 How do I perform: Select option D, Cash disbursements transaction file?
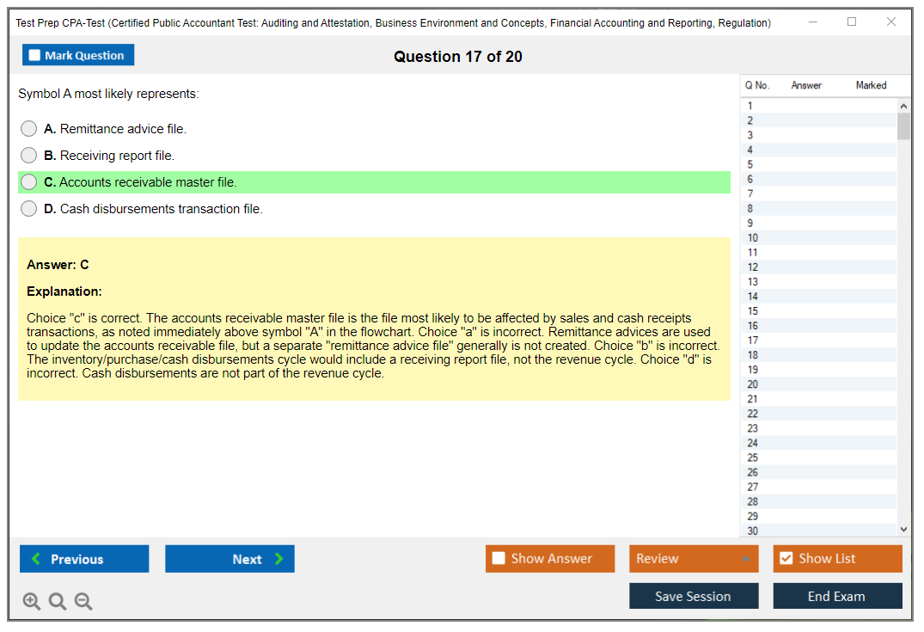[x=29, y=209]
